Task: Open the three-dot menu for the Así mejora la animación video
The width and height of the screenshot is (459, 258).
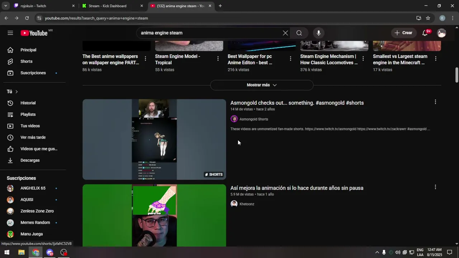Action: [435, 187]
